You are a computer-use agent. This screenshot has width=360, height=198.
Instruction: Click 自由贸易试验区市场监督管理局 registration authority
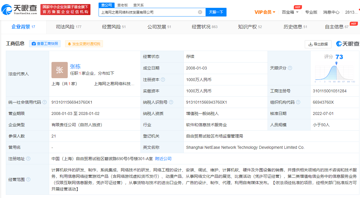(x=214, y=136)
